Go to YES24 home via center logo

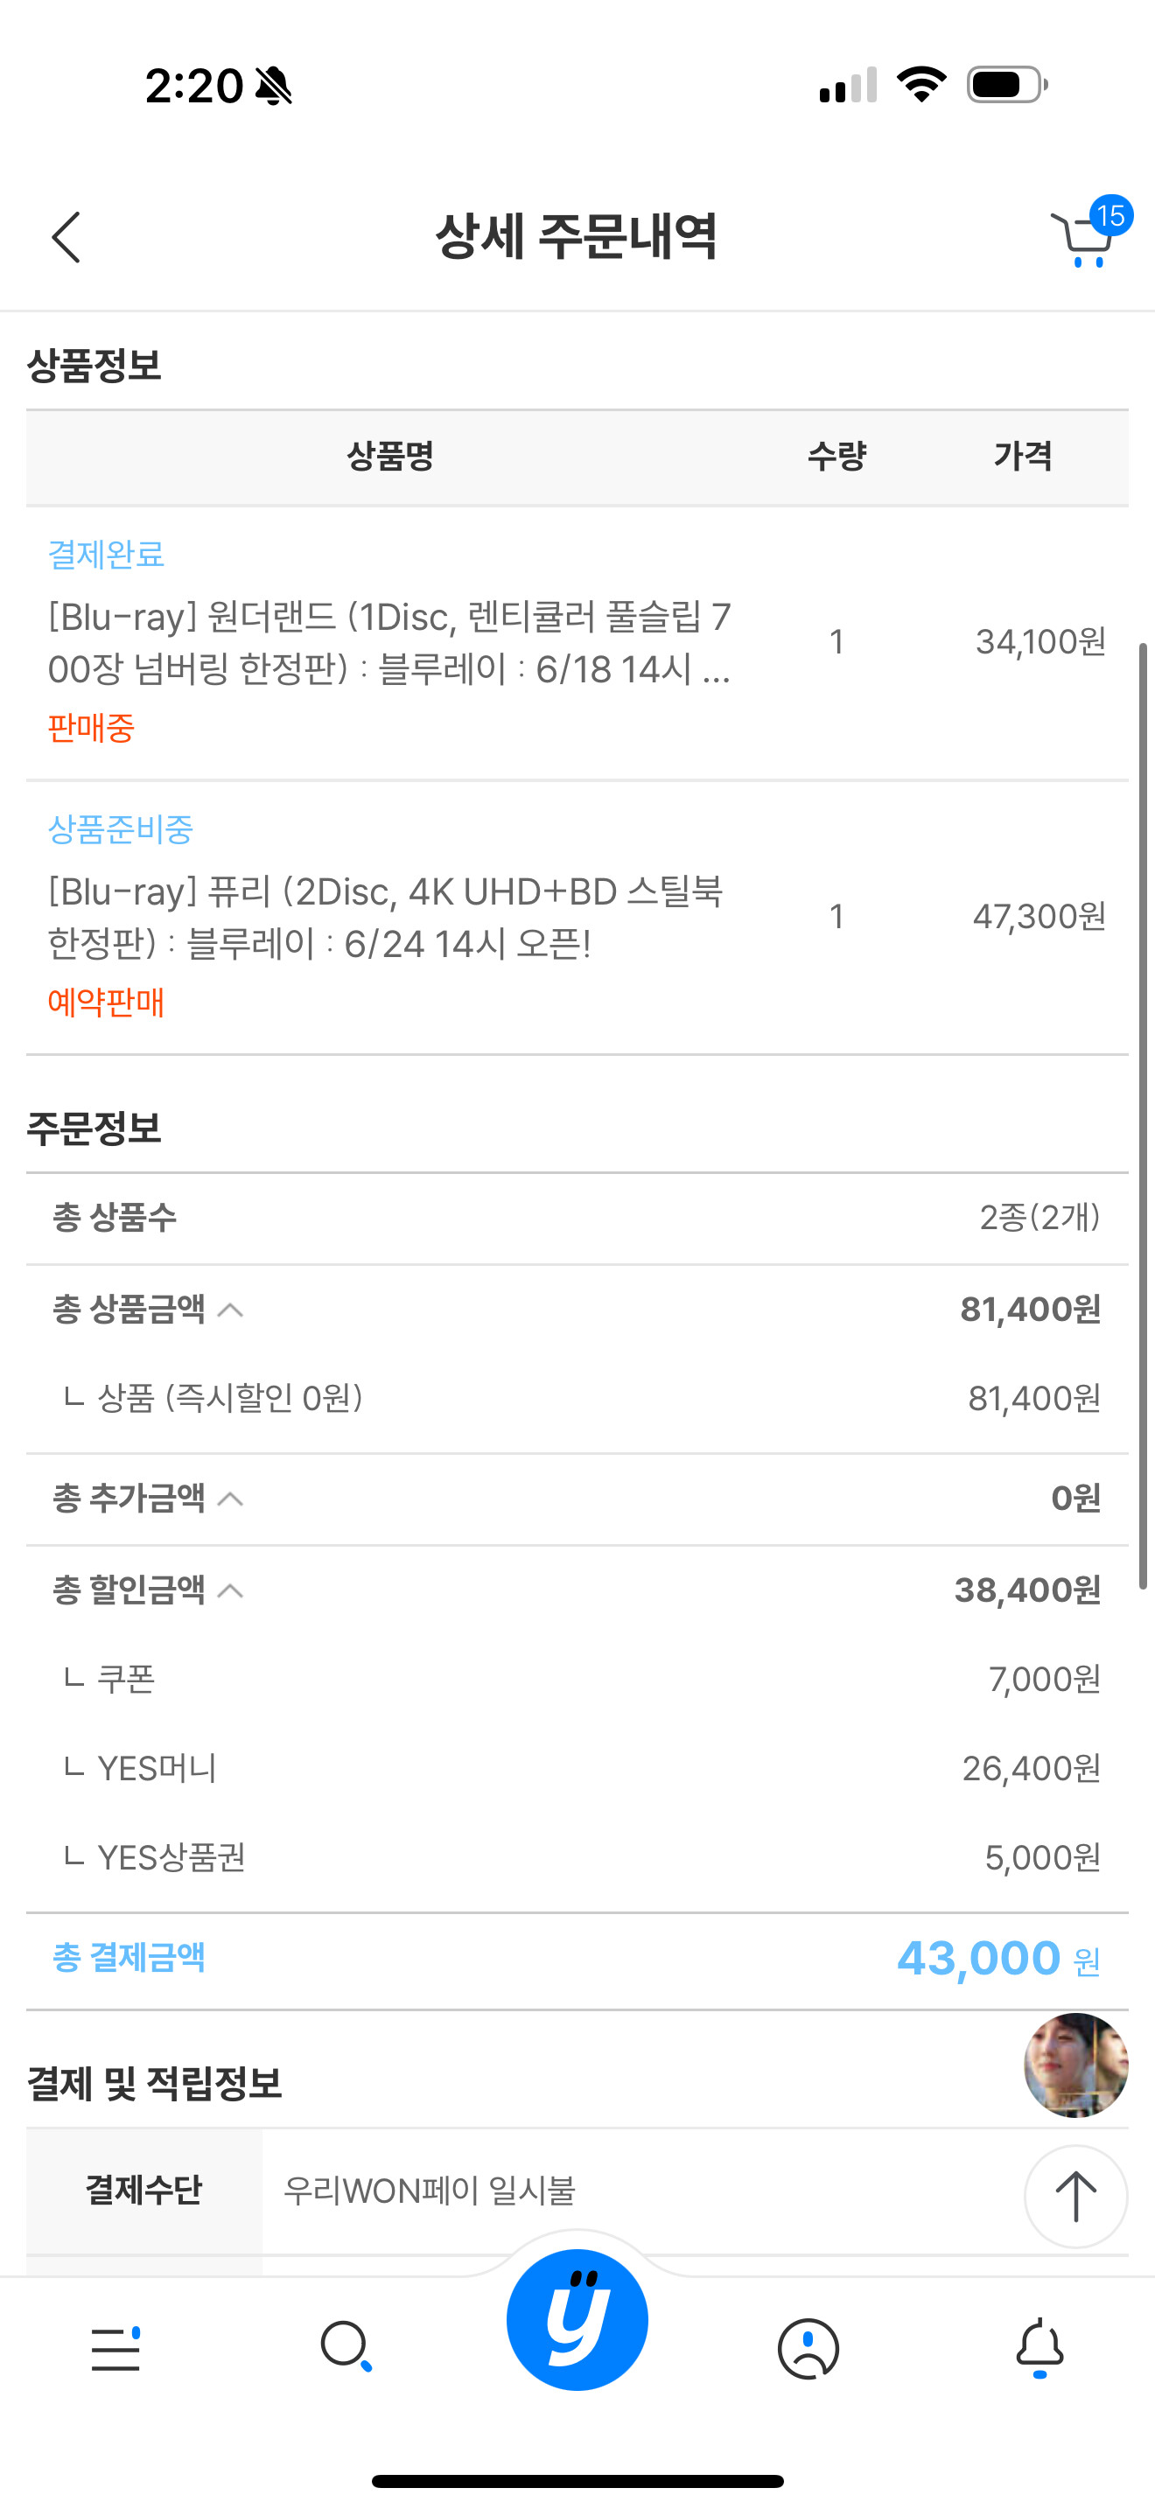coord(577,2319)
